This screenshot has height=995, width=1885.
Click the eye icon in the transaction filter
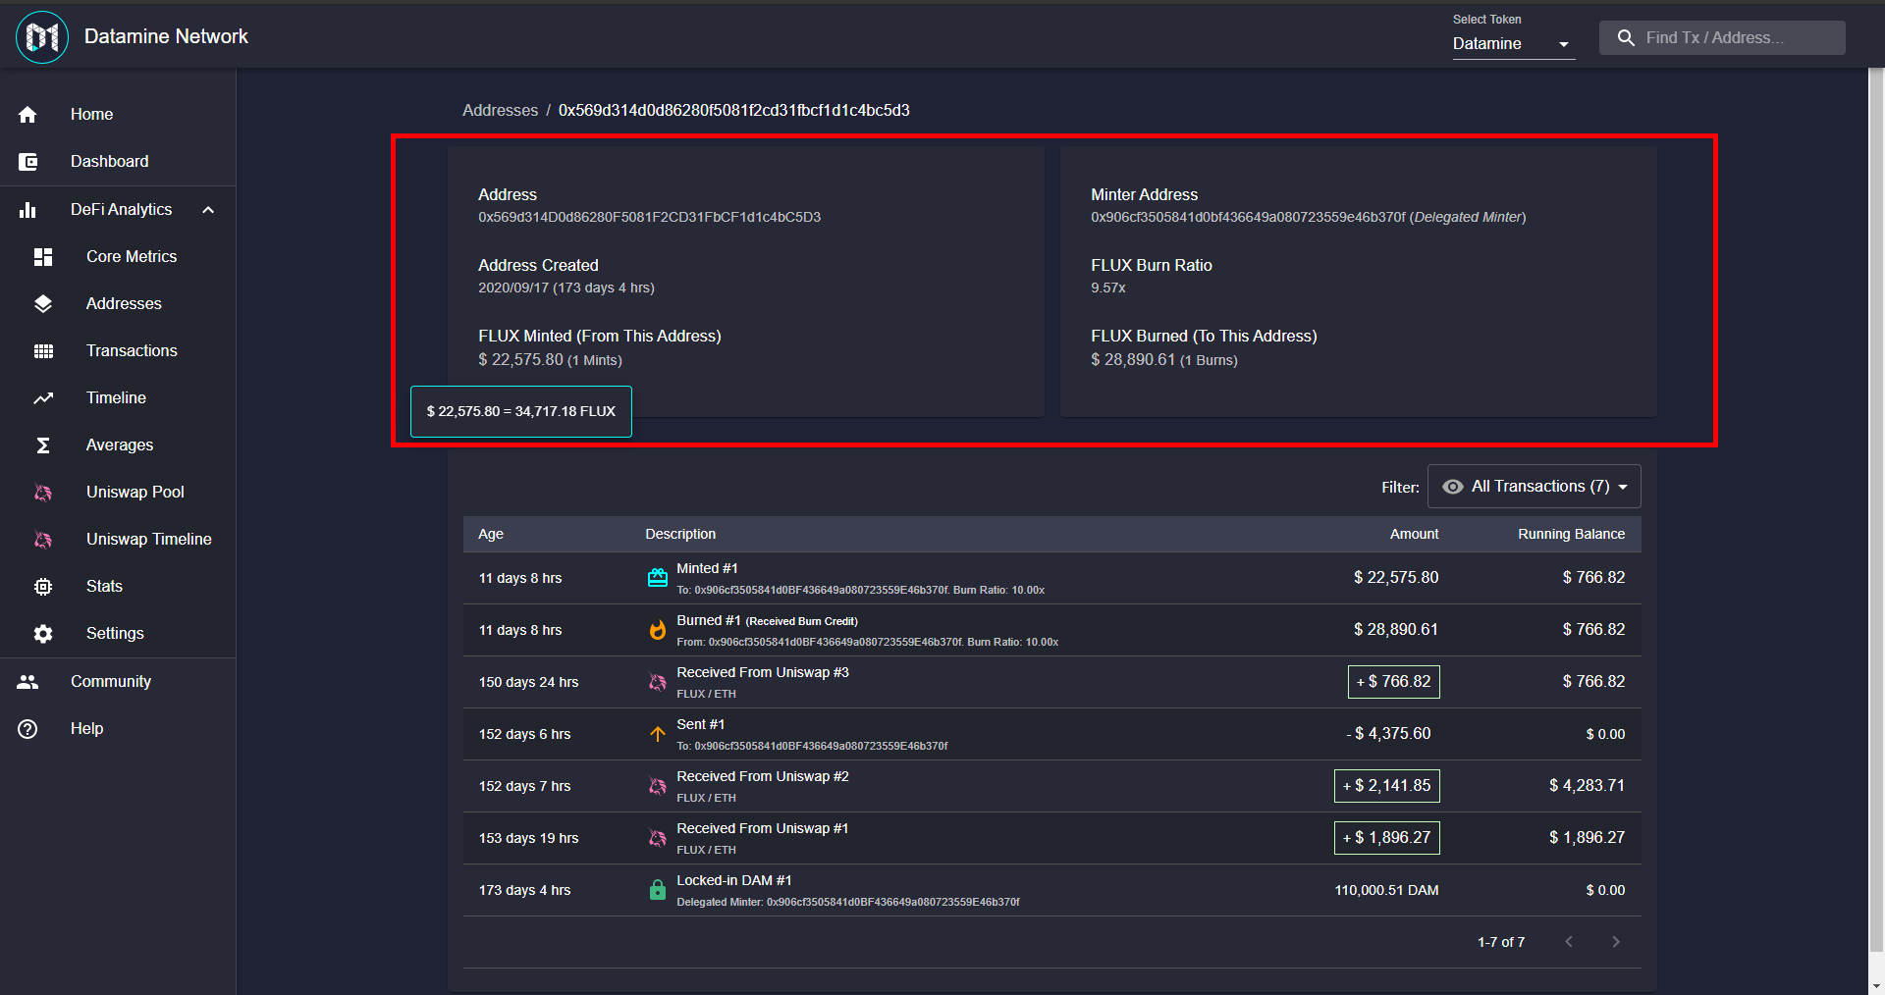[x=1453, y=487]
